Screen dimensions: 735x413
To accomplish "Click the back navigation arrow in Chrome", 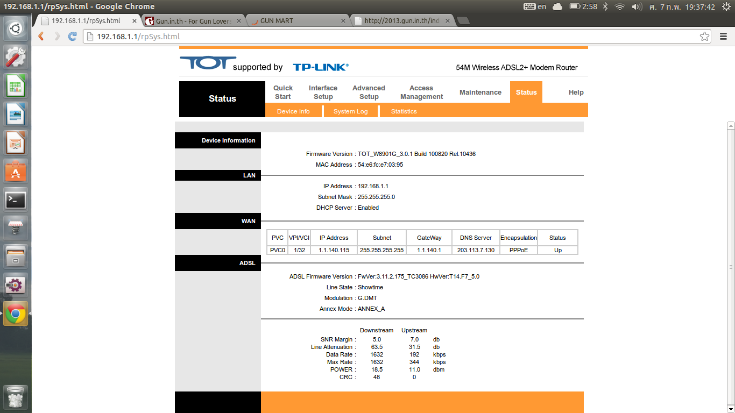I will pyautogui.click(x=40, y=37).
